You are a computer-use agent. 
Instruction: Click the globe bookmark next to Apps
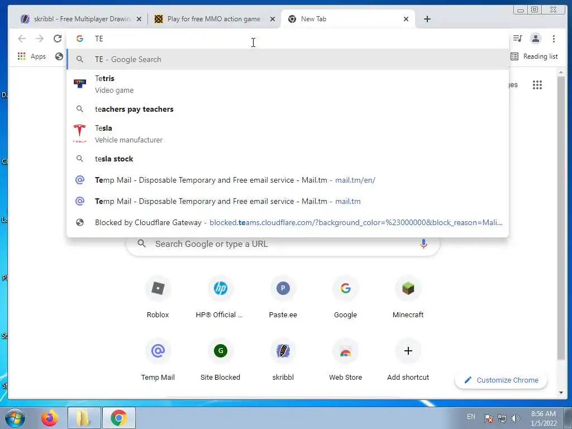tap(59, 56)
